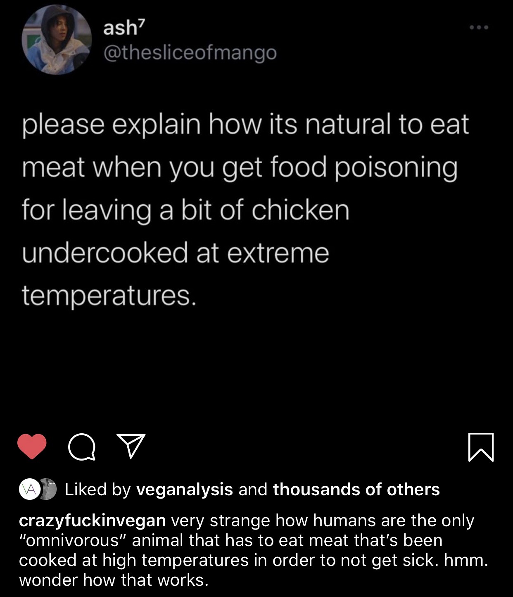This screenshot has width=513, height=597.
Task: View the 'thousands of others' likers list
Action: click(x=356, y=490)
